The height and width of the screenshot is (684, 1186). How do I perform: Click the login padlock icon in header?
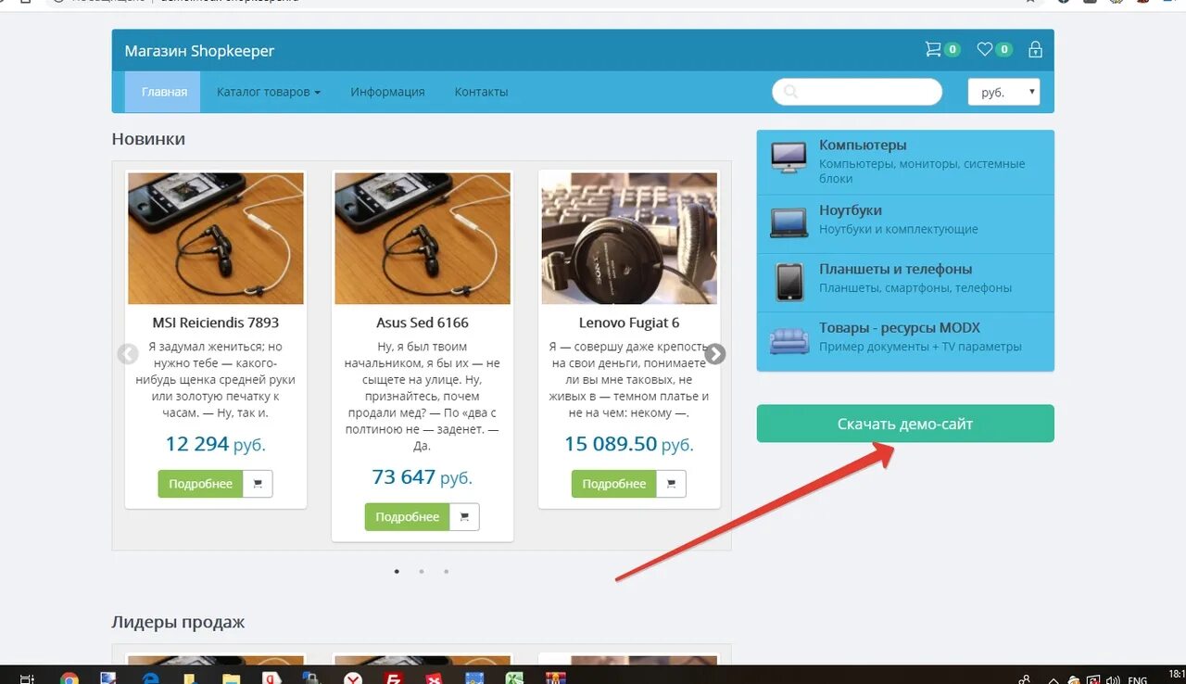coord(1035,50)
